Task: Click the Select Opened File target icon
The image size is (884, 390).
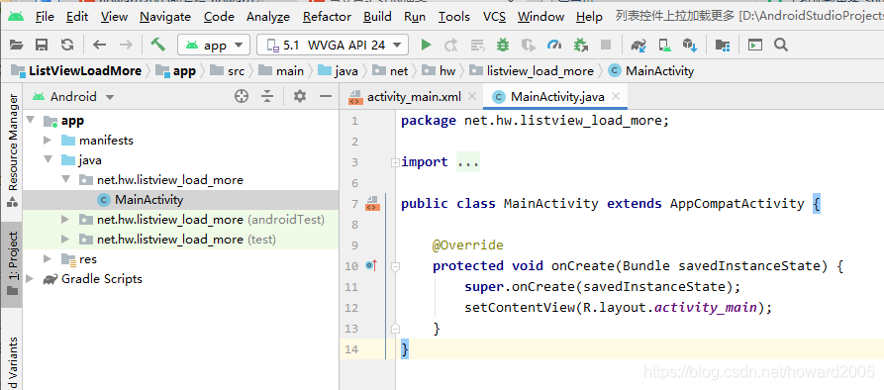Action: click(x=242, y=97)
